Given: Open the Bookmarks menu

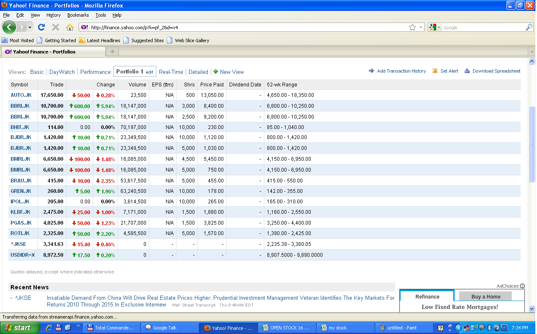Looking at the screenshot, I should (78, 15).
